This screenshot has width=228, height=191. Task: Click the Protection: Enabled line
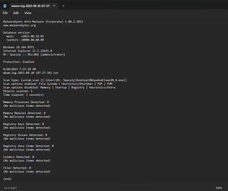[x=19, y=62]
